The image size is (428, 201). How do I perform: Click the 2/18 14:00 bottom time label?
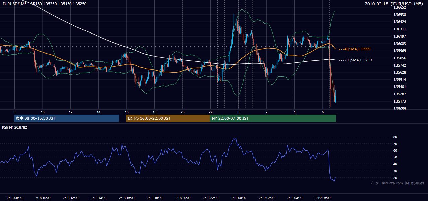pyautogui.click(x=98, y=198)
